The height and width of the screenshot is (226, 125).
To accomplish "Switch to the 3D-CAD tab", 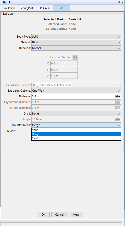I will tap(44, 8).
